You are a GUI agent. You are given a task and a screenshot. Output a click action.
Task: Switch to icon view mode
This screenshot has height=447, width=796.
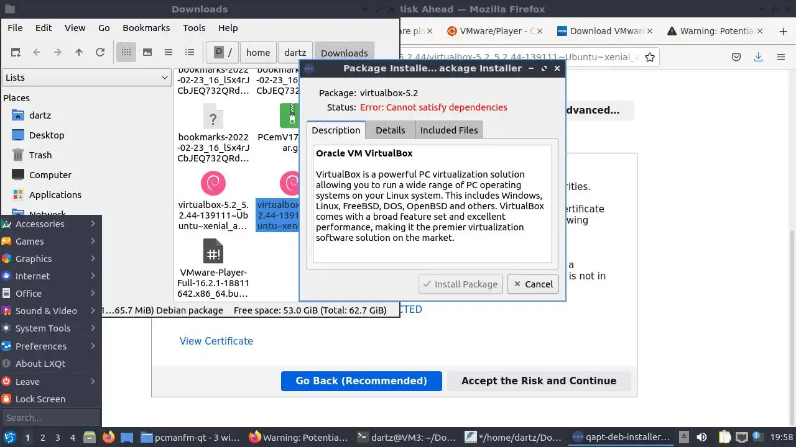point(126,53)
